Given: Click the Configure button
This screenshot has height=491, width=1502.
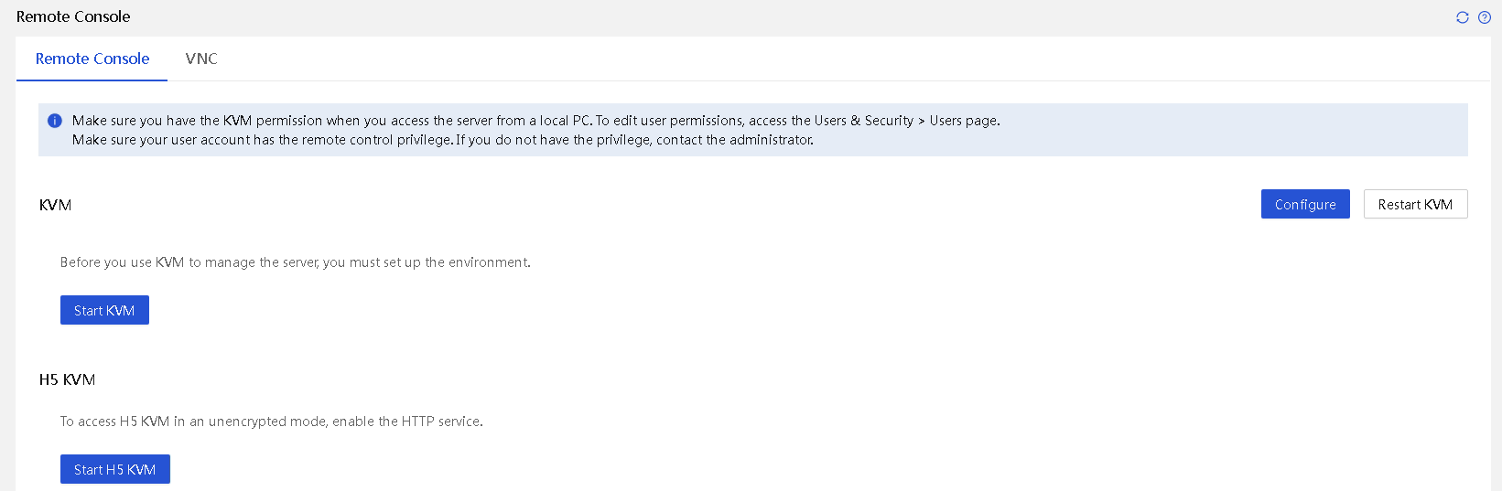Looking at the screenshot, I should [1305, 204].
